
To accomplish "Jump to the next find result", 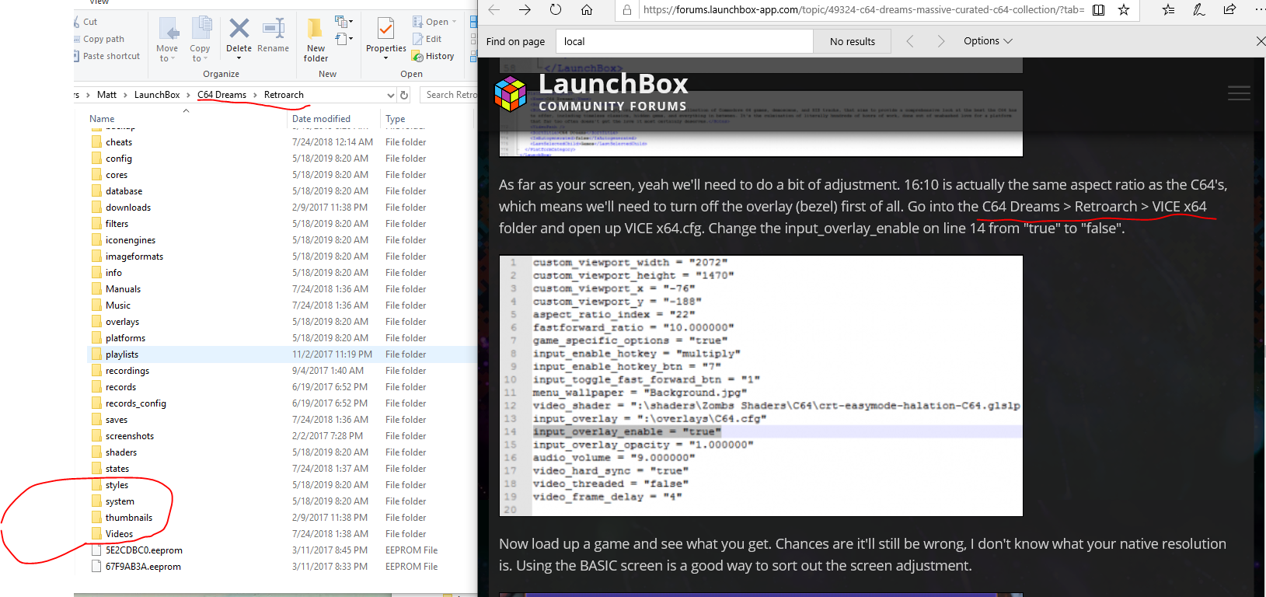I will (941, 41).
